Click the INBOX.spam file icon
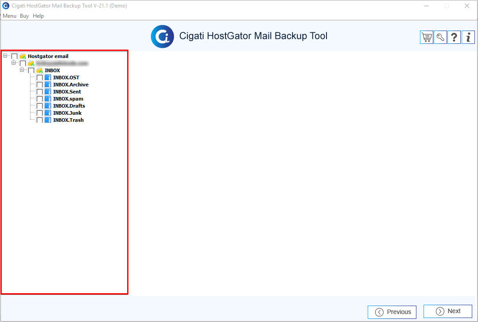This screenshot has width=478, height=322. (x=48, y=99)
